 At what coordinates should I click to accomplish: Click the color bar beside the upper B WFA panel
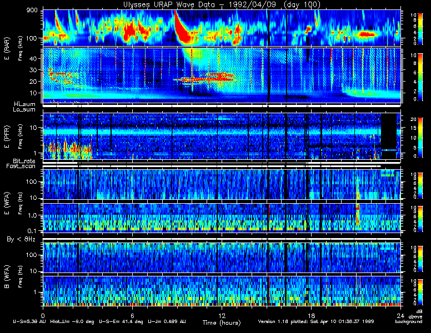[x=420, y=259]
